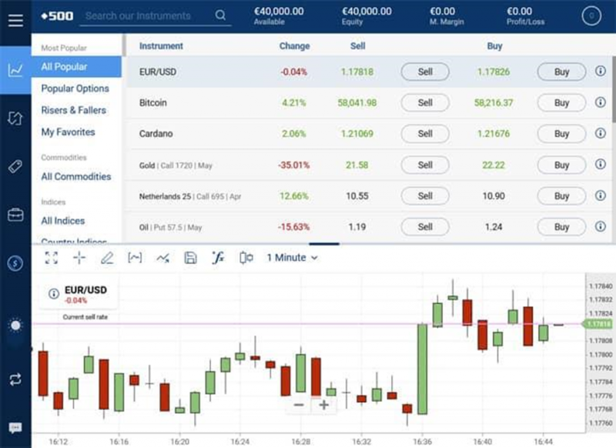The image size is (616, 448).
Task: Click Buy for EUR/USD
Action: tap(561, 72)
